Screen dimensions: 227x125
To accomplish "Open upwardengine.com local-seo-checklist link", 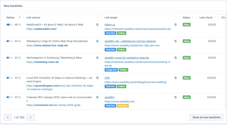I will [60, 87].
